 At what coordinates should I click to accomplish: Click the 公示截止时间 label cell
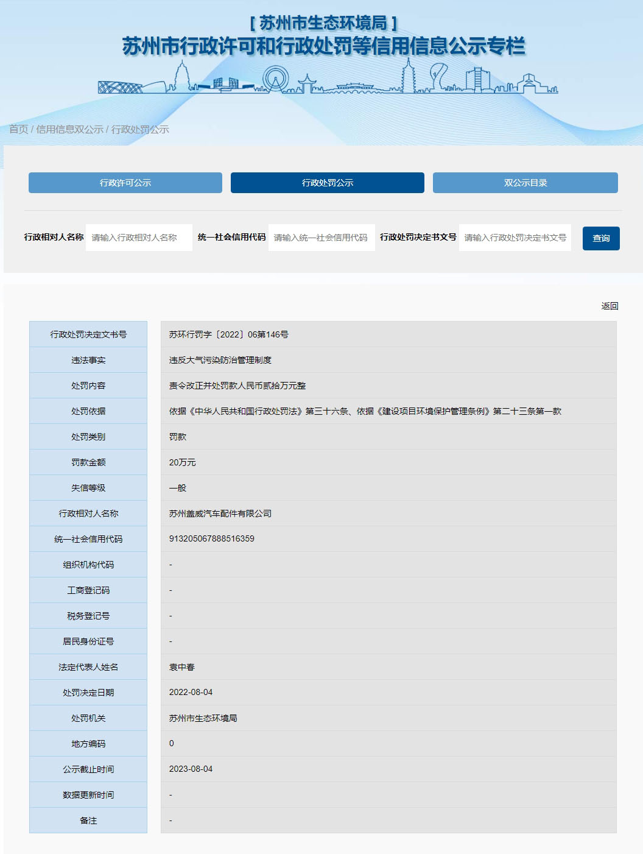tap(88, 769)
